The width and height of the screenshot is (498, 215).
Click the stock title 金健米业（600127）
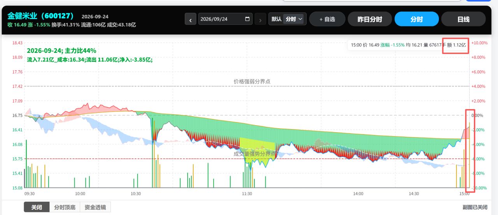tap(41, 16)
